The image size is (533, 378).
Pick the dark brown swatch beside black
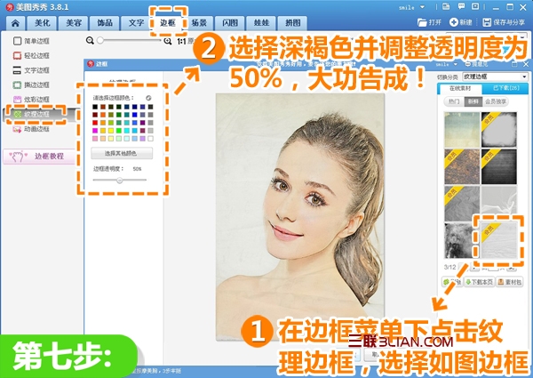[103, 107]
